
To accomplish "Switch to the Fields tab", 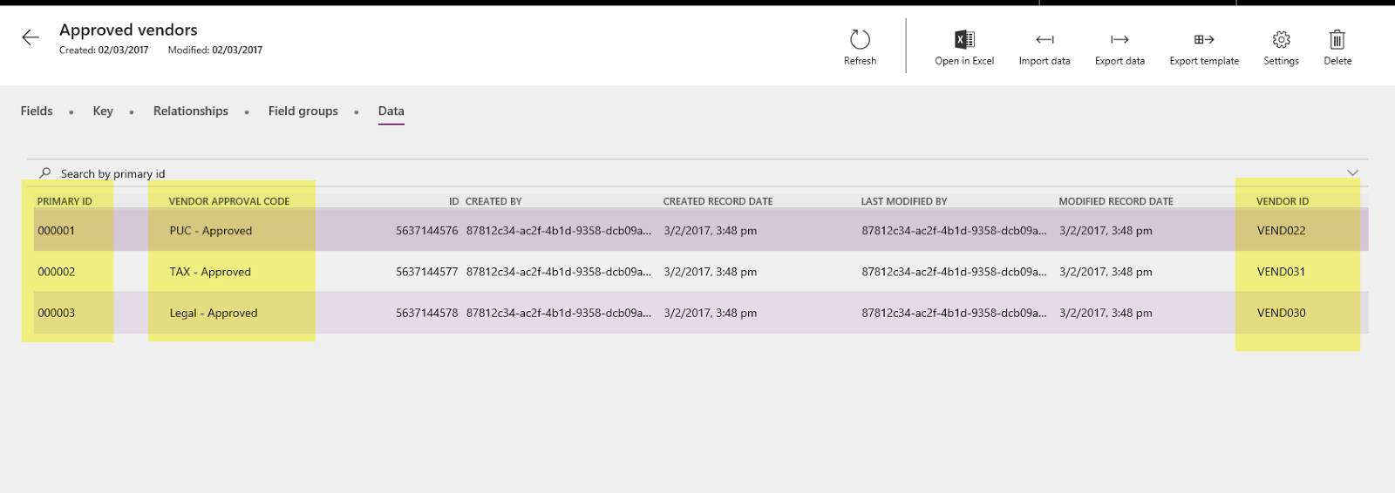I will [37, 111].
